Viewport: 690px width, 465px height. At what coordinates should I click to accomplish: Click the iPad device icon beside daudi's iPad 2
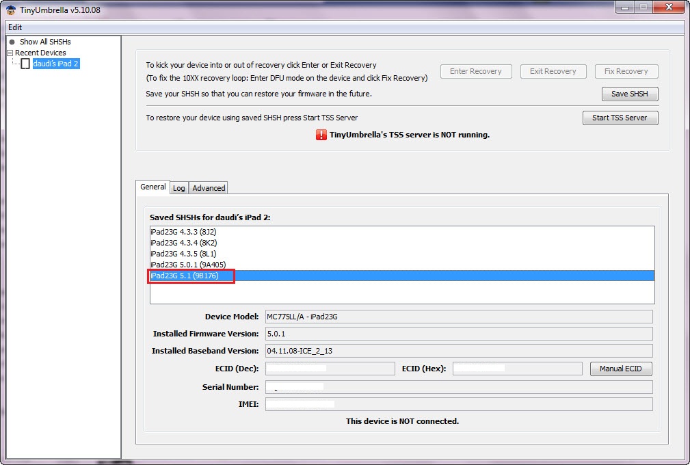coord(25,64)
